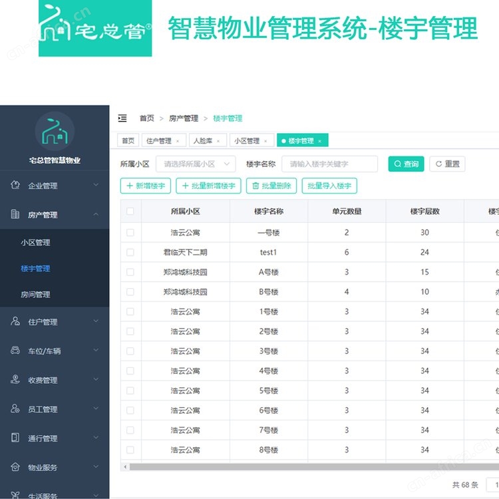This screenshot has height=499, width=499.
Task: Expand the 员工管理 menu chevron
Action: click(x=96, y=409)
